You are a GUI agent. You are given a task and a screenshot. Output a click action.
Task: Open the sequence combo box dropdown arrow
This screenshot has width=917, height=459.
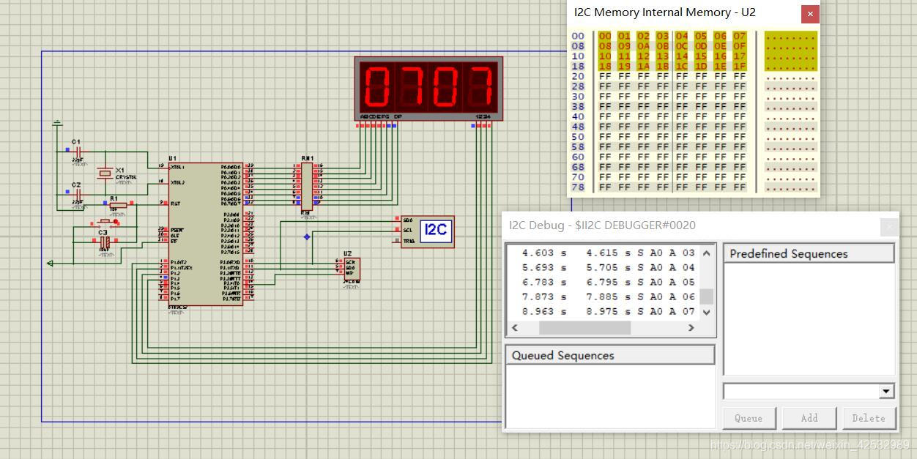tap(886, 391)
